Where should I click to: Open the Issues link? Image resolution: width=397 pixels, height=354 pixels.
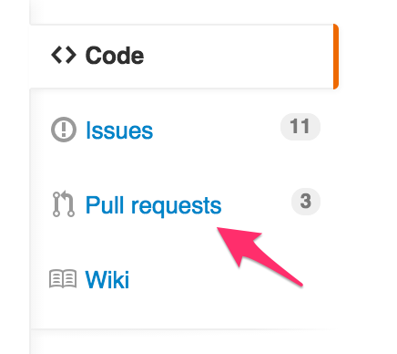[x=119, y=130]
